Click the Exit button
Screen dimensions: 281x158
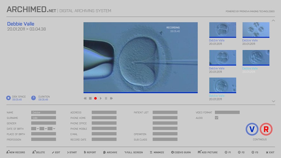[x=270, y=152]
